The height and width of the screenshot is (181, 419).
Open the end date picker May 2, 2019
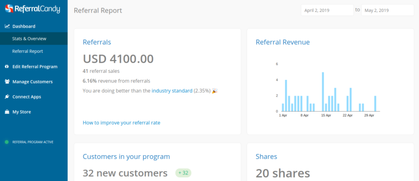(387, 10)
